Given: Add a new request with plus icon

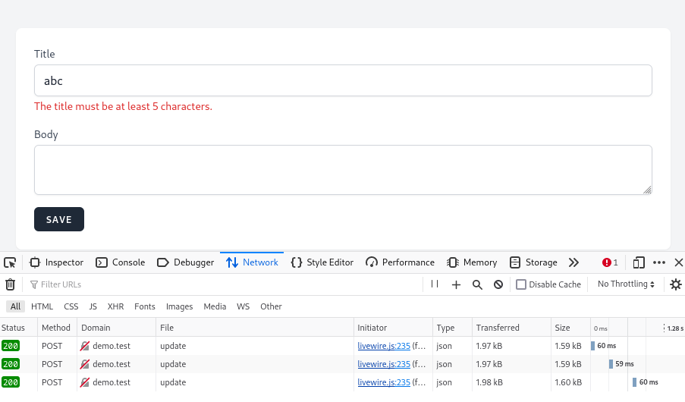Looking at the screenshot, I should (456, 285).
